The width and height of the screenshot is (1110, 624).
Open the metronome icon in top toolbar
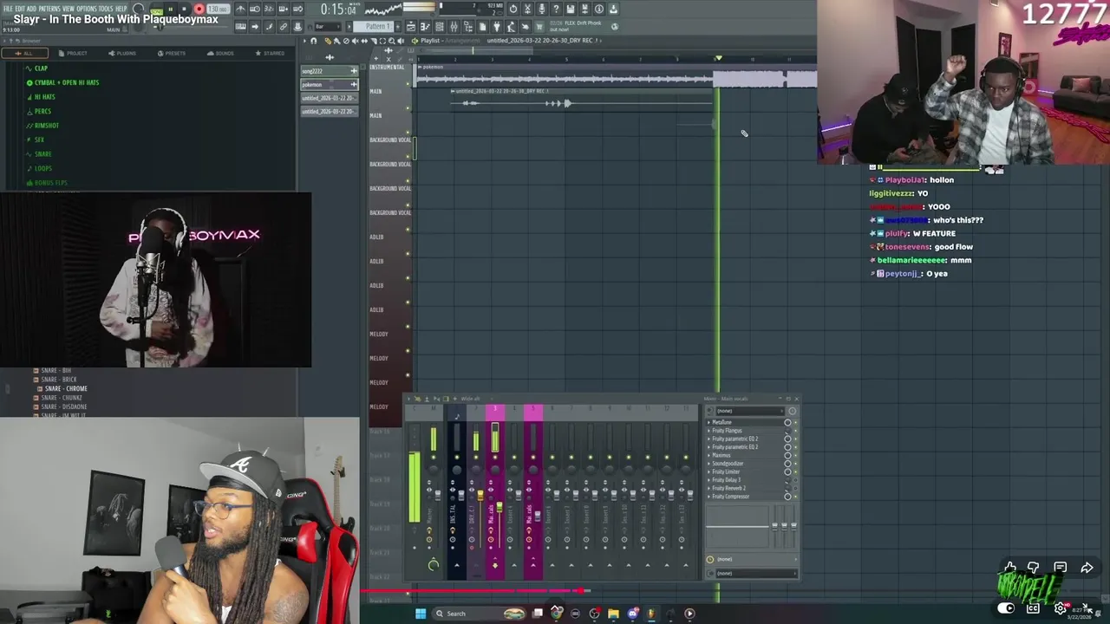coord(240,9)
